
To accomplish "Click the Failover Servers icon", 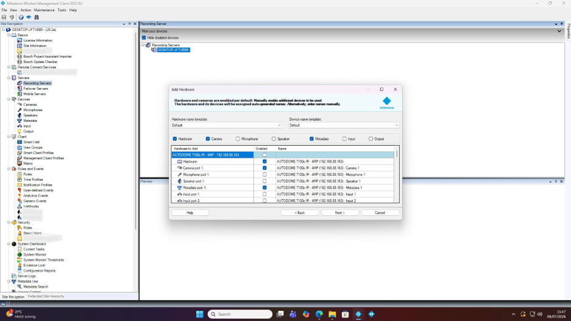I will 19,89.
